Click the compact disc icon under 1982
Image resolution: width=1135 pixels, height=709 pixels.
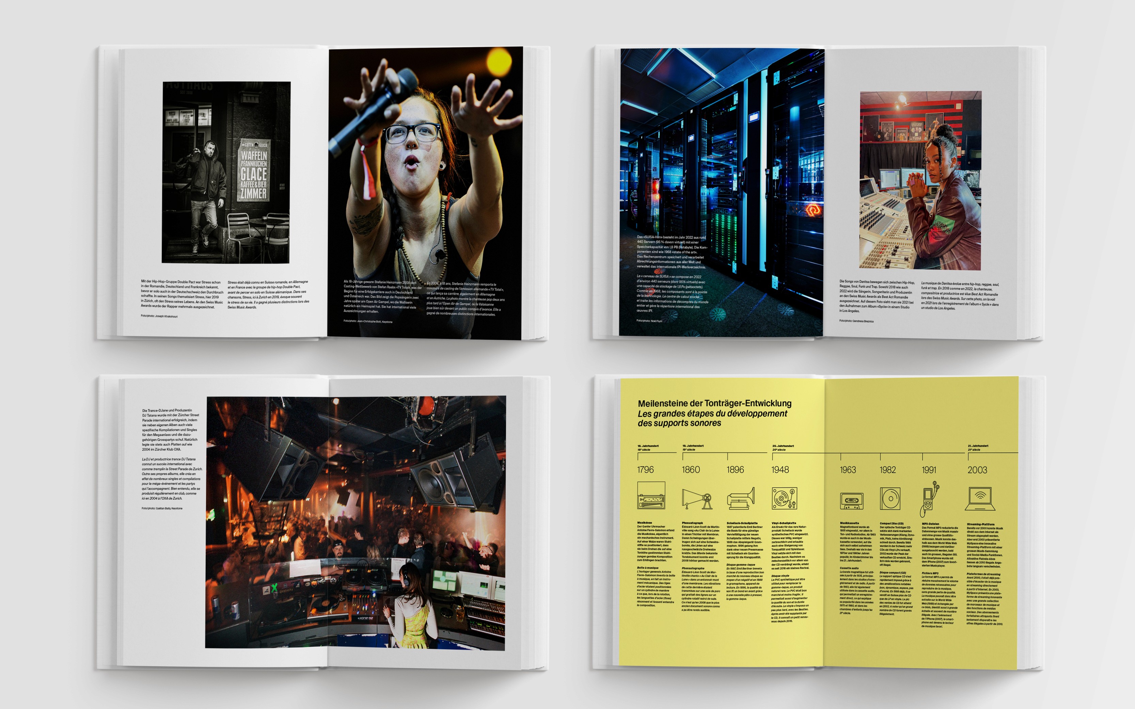890,499
